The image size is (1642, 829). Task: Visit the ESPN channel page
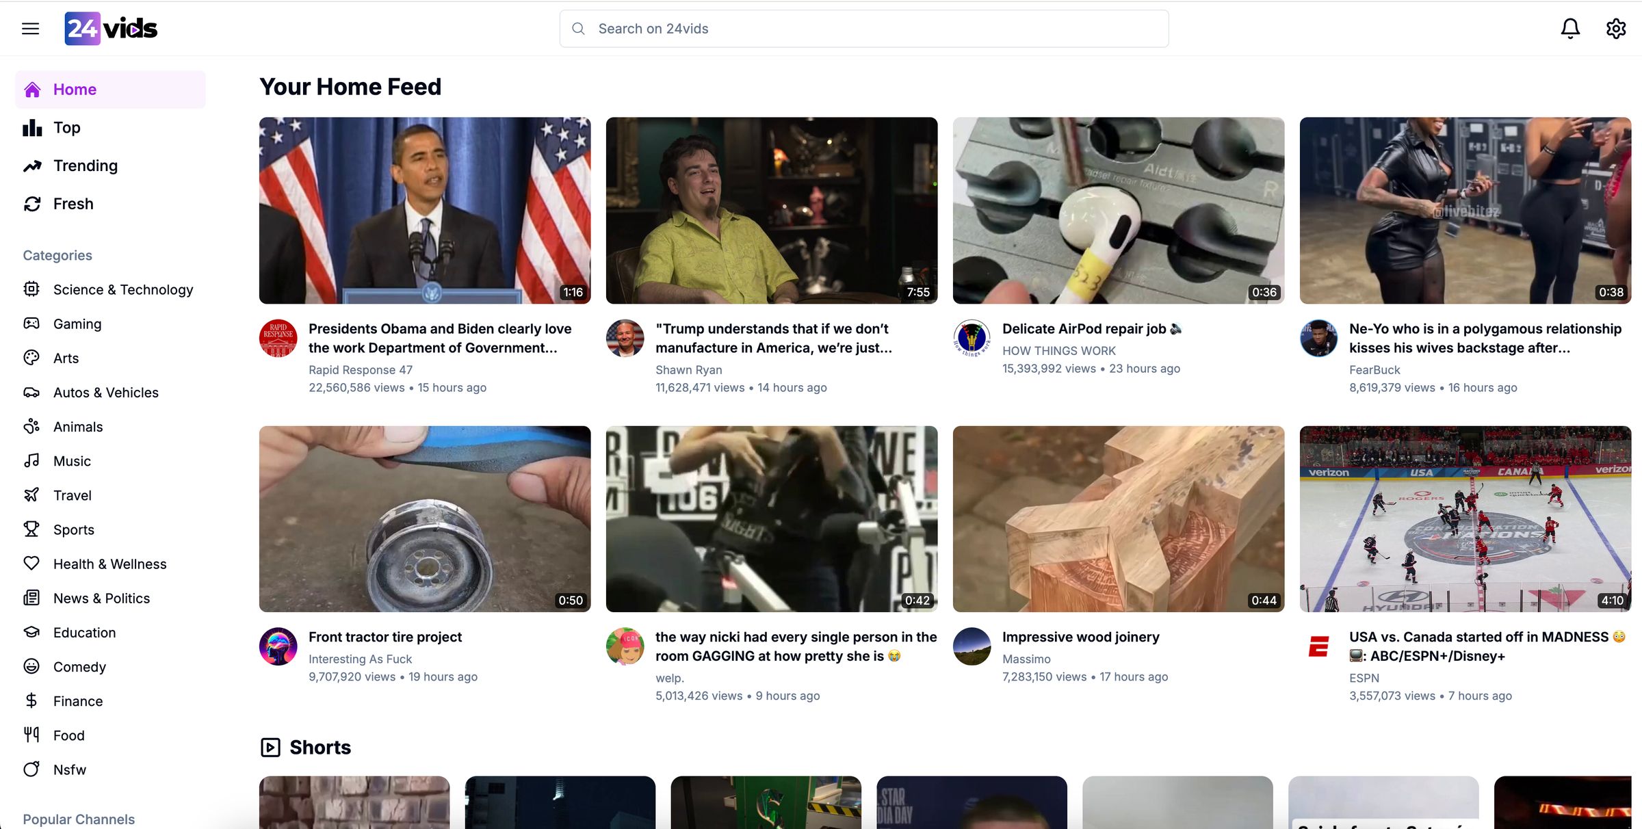coord(1364,677)
